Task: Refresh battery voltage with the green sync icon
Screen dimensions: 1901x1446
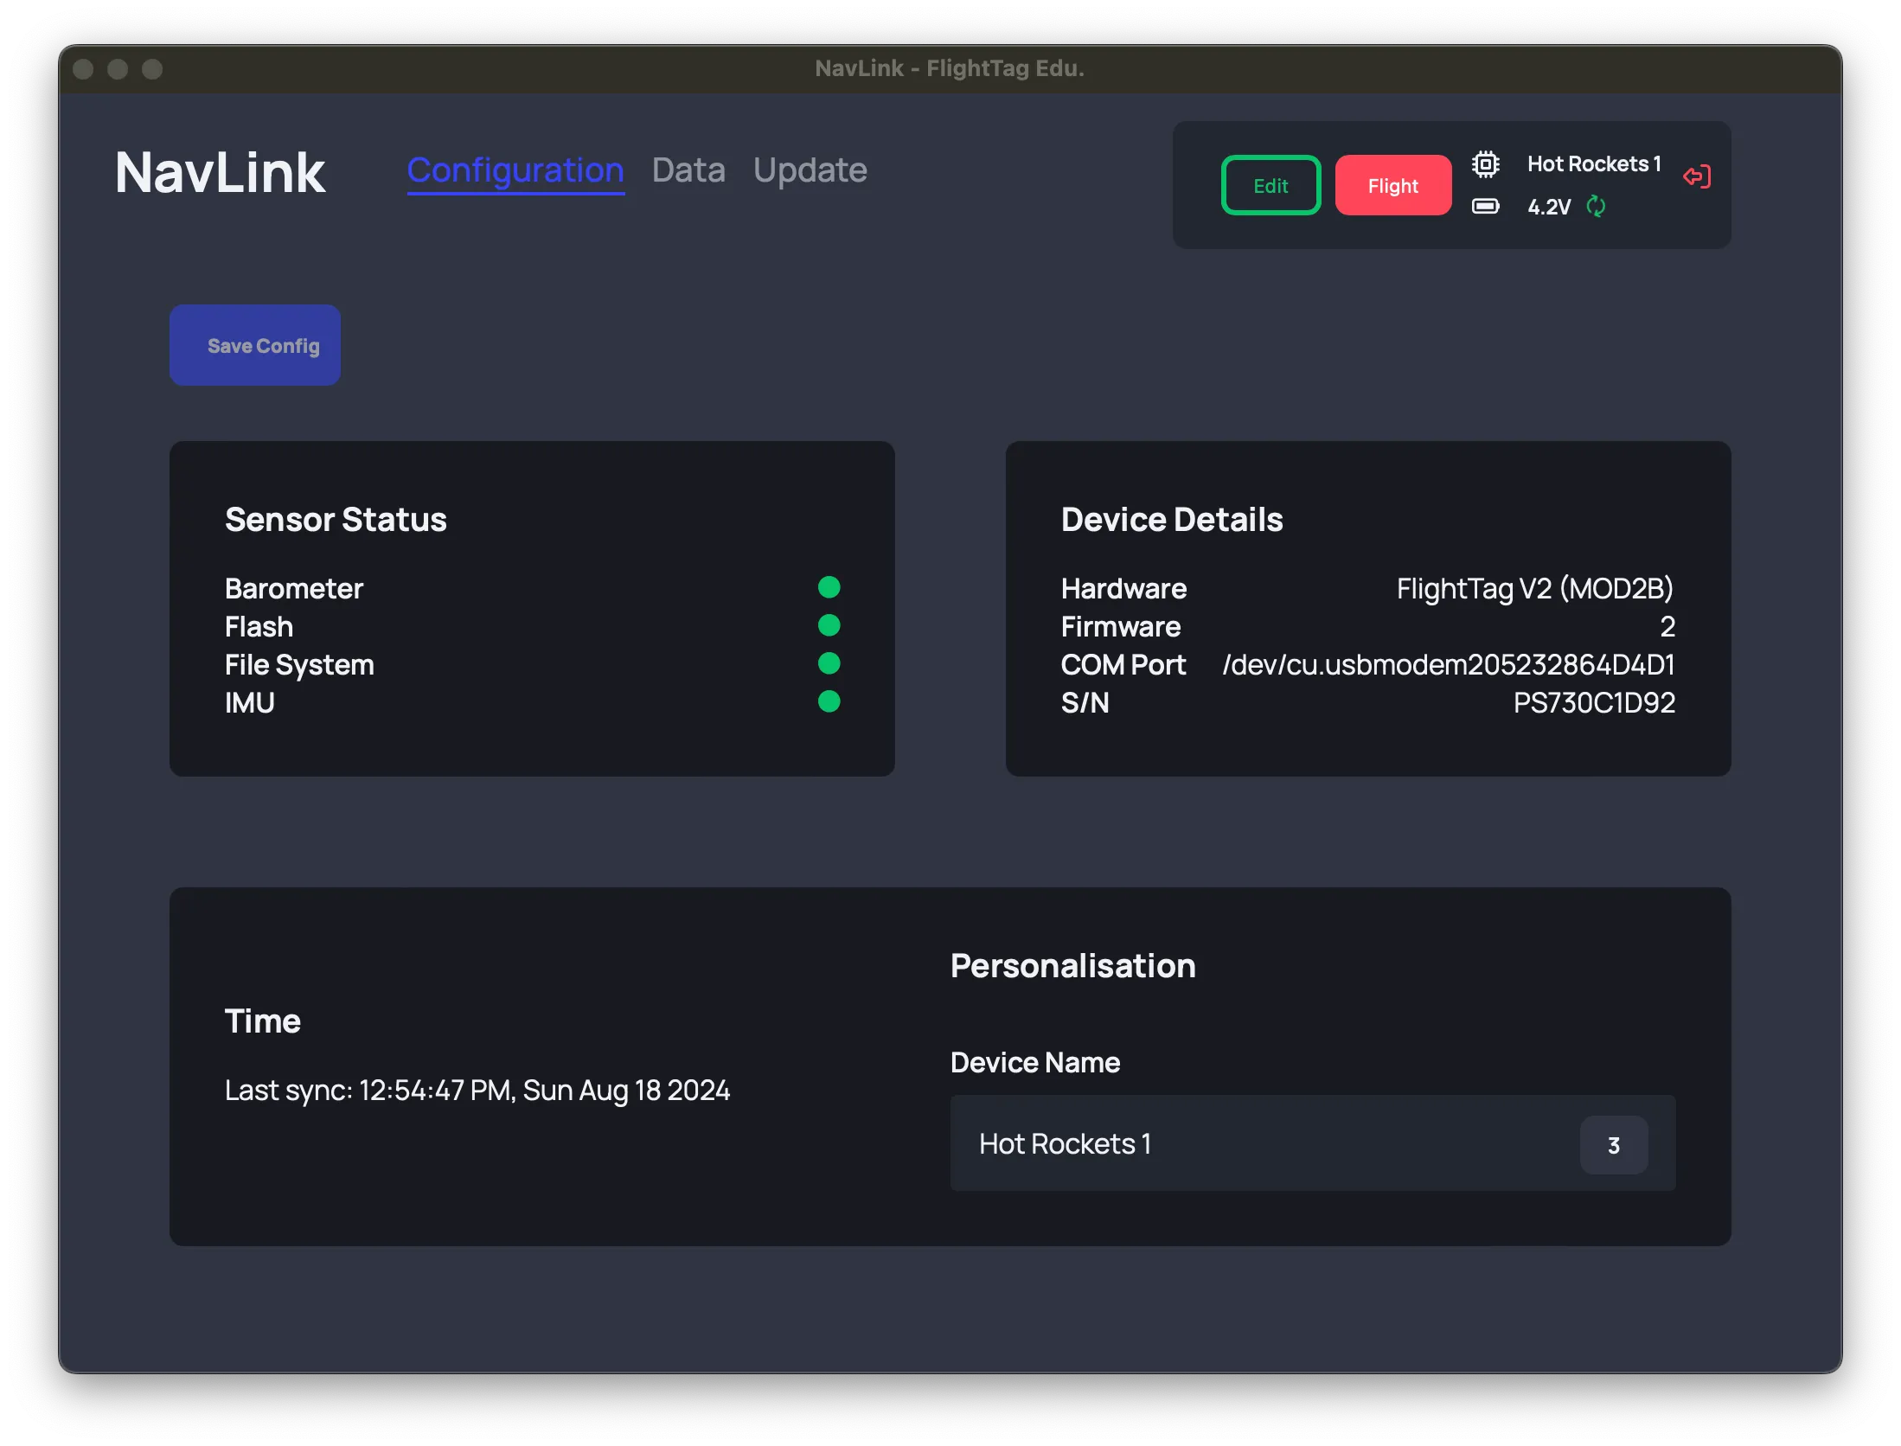Action: [1596, 207]
